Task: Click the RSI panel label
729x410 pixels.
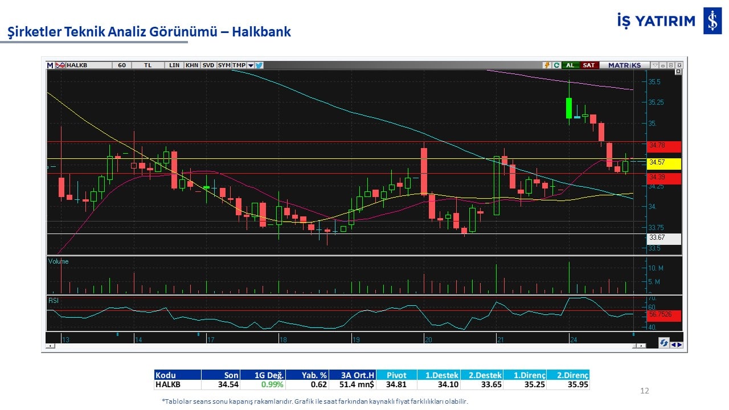Action: (53, 300)
